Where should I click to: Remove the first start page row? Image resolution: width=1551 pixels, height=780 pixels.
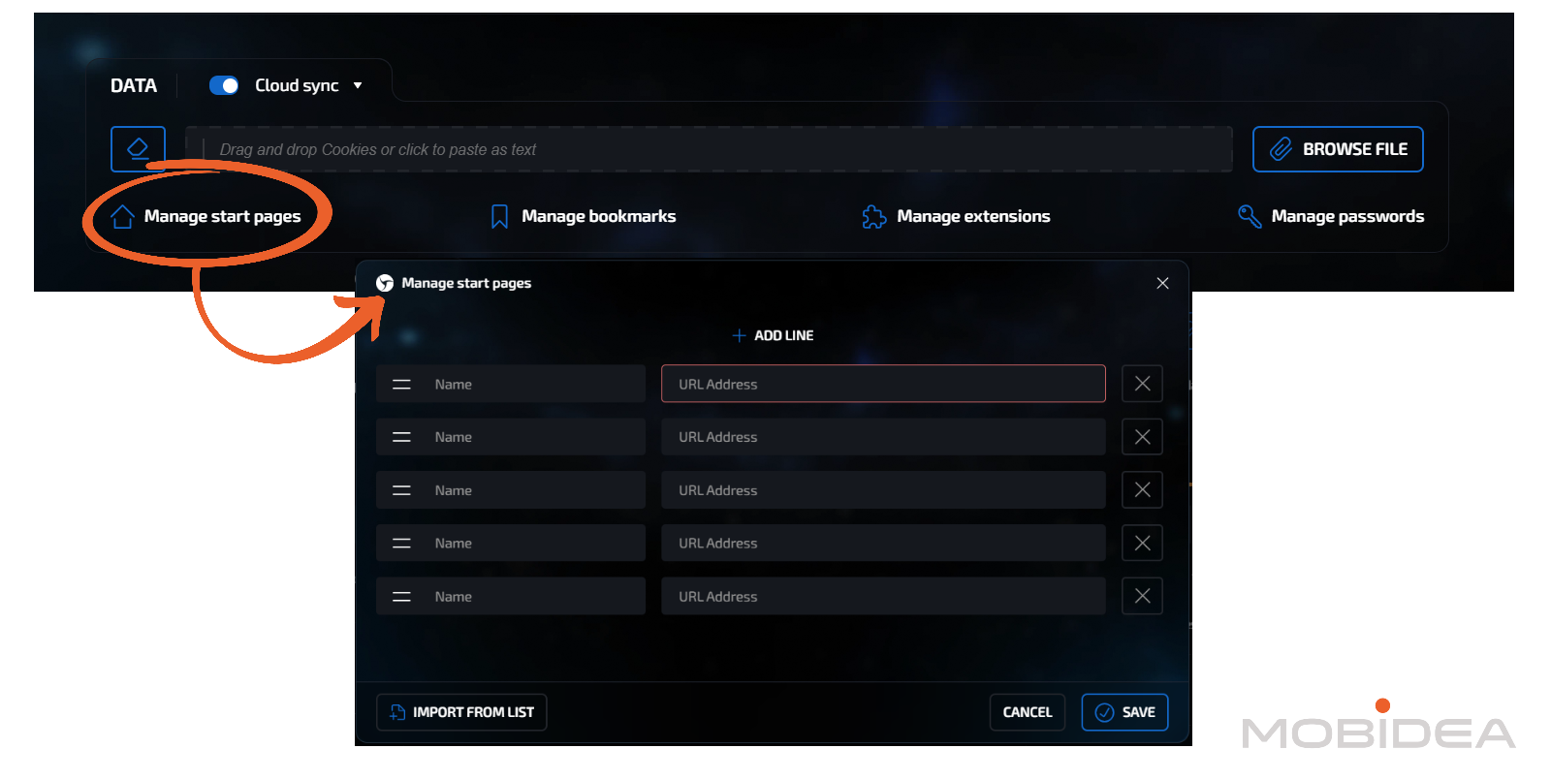point(1142,384)
